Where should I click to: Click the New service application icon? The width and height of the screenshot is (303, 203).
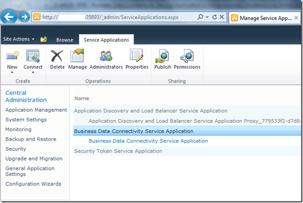coord(12,57)
